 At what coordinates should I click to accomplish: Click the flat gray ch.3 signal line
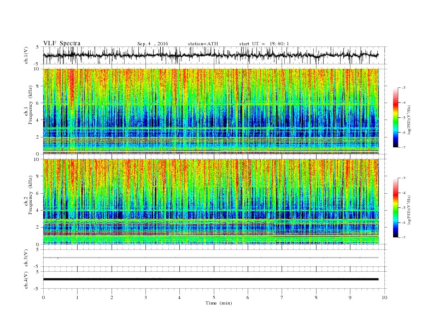coord(210,258)
